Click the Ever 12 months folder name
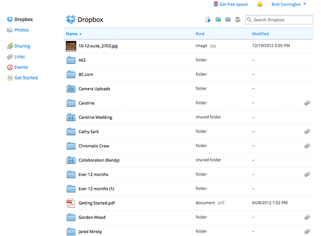 pos(94,175)
